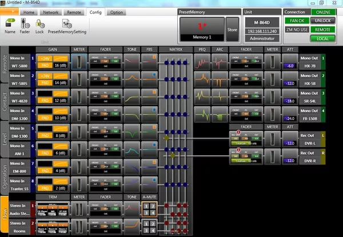Select the Flow side tab
The width and height of the screenshot is (343, 237).
click(5, 214)
